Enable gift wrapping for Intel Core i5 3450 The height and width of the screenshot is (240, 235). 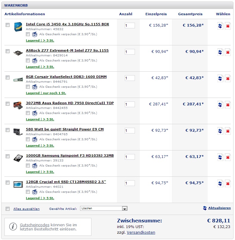(x=28, y=34)
